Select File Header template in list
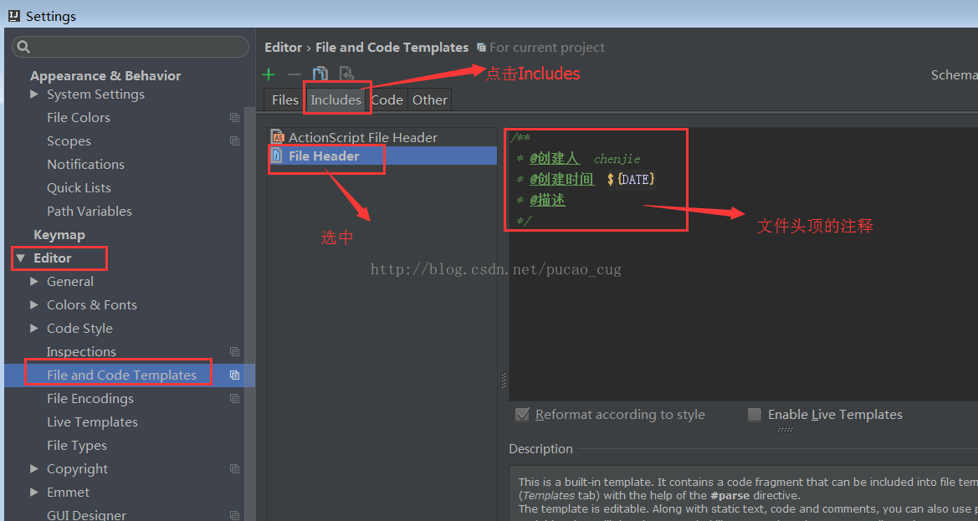This screenshot has width=978, height=521. [324, 156]
